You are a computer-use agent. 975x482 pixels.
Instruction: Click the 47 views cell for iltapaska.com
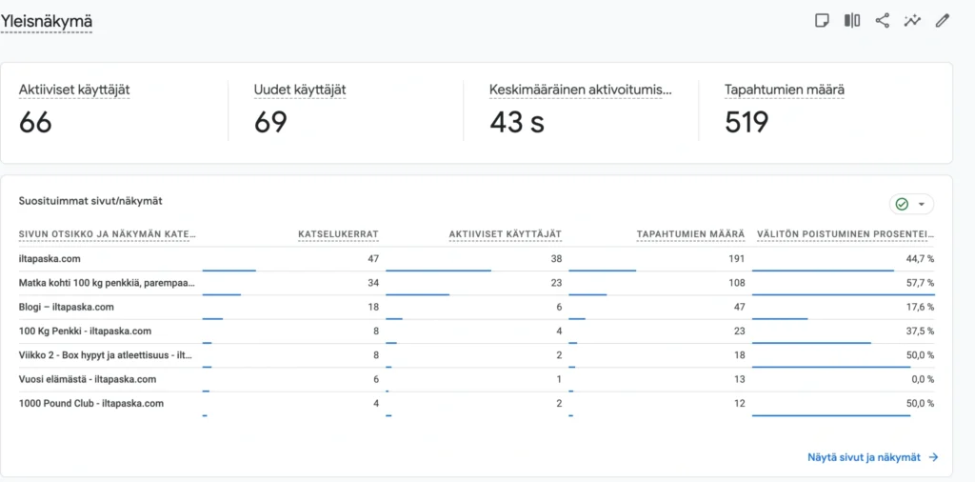(x=373, y=259)
